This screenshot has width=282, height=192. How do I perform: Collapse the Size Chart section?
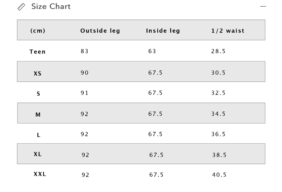tap(263, 6)
